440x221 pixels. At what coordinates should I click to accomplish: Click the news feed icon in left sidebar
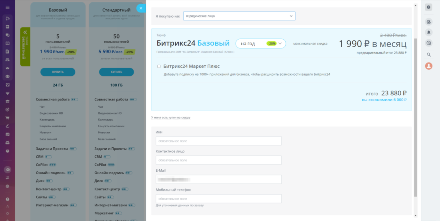pos(8,27)
